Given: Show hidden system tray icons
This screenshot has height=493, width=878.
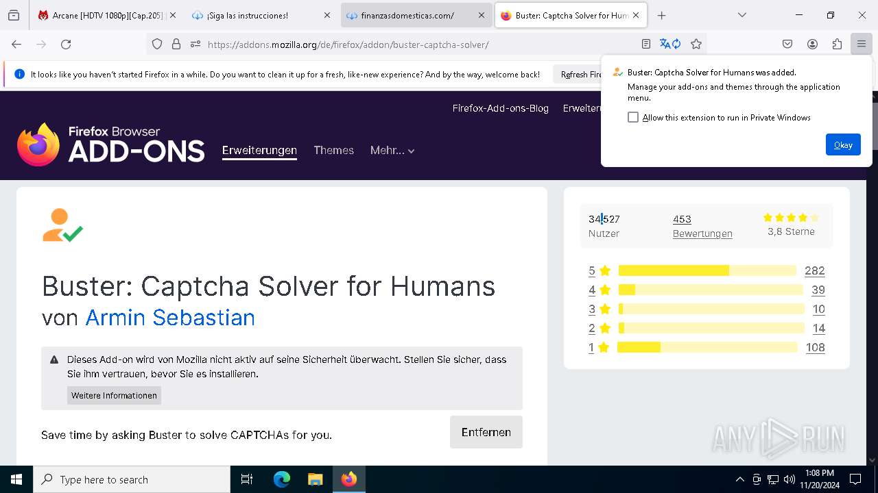Looking at the screenshot, I should pyautogui.click(x=739, y=479).
